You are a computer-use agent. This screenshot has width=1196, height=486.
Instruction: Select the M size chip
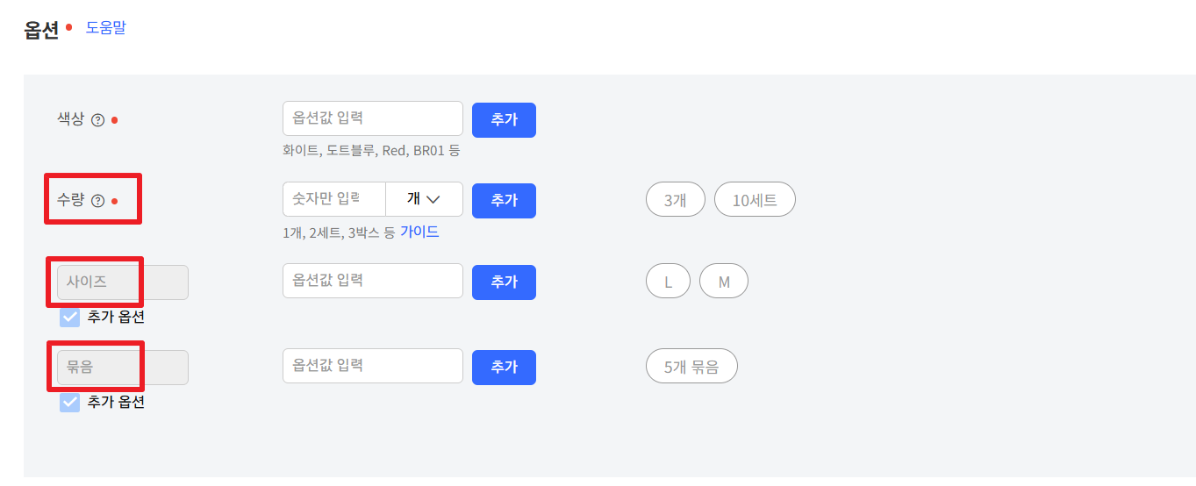point(724,282)
